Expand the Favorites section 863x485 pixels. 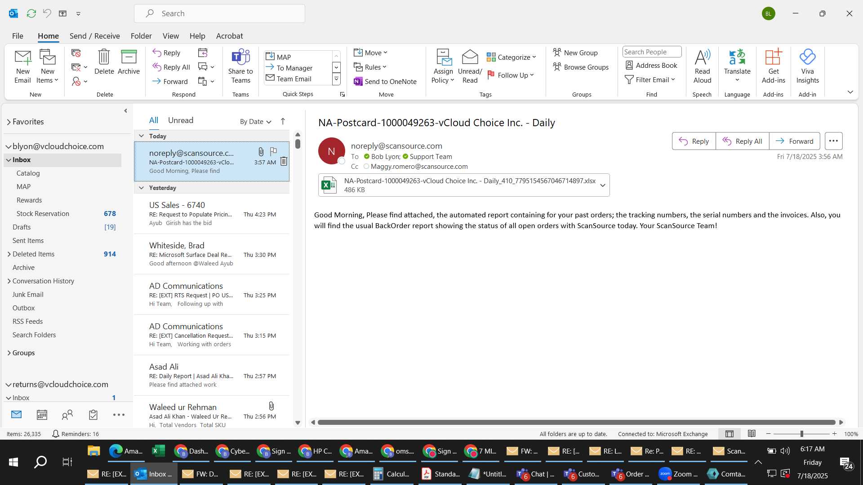9,122
